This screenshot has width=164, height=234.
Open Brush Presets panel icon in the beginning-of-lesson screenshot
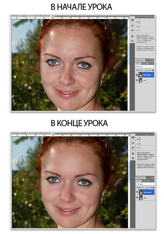(132, 37)
